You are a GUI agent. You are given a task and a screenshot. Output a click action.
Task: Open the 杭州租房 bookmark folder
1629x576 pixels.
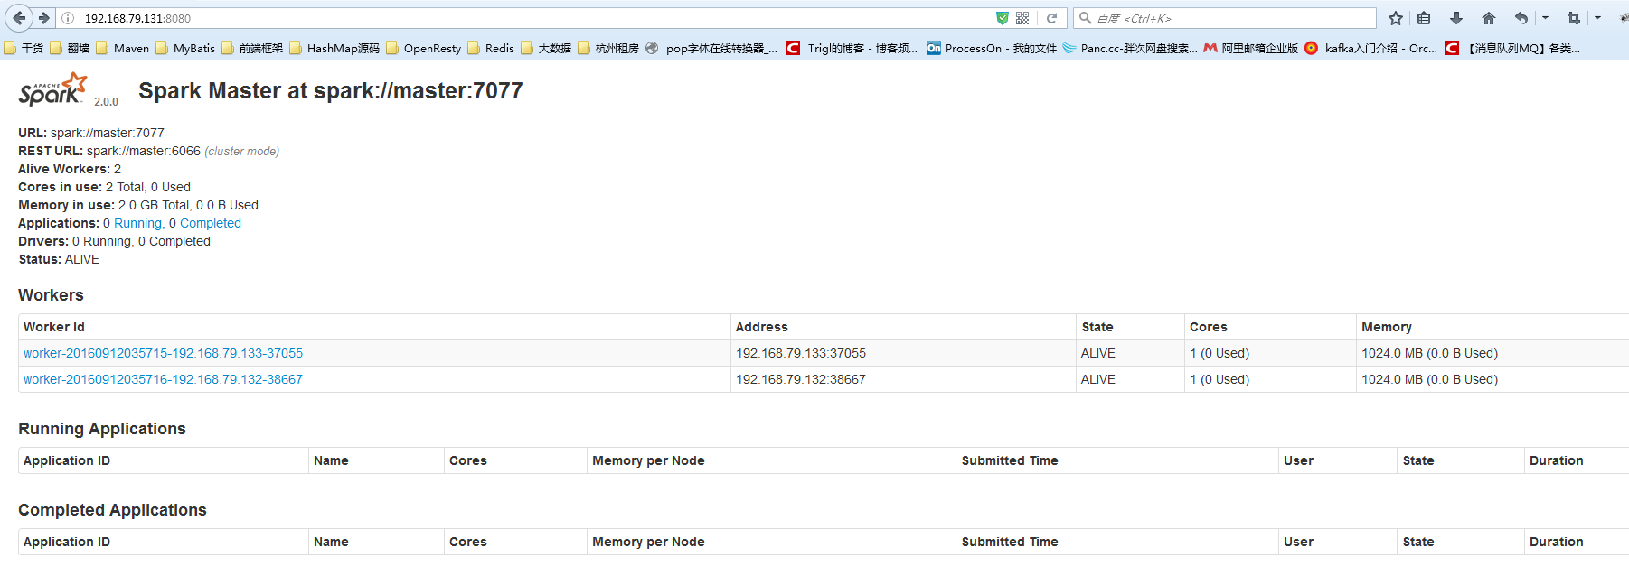(x=608, y=48)
